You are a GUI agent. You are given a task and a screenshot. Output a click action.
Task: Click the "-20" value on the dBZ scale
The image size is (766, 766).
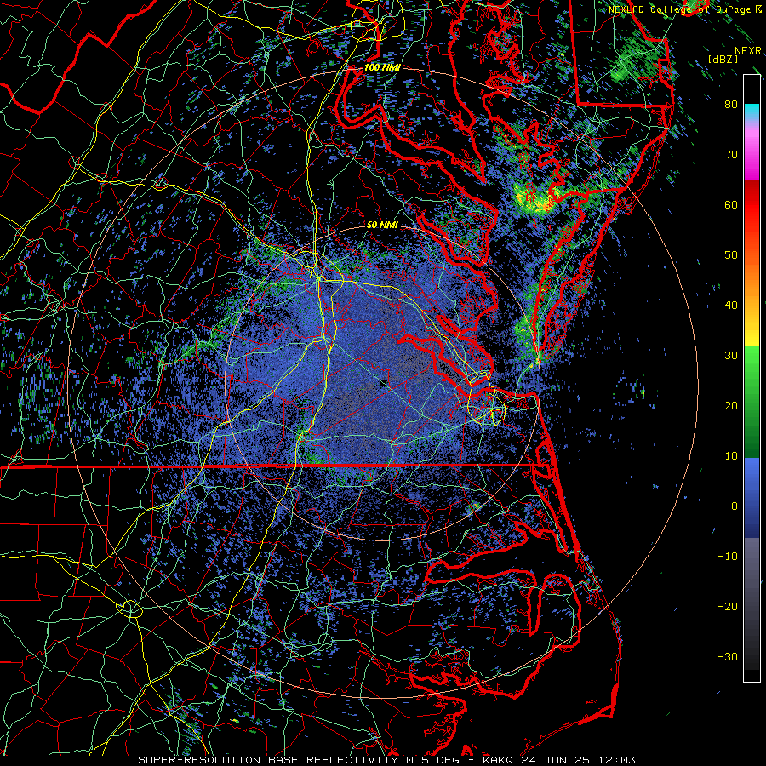point(728,606)
